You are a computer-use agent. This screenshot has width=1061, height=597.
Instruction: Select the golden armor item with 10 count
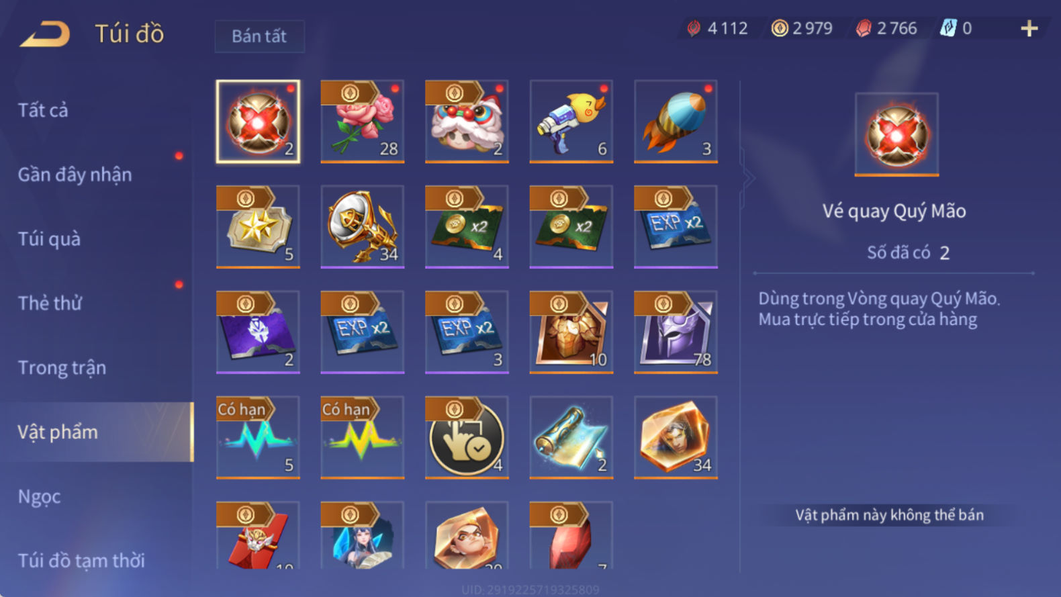(571, 332)
